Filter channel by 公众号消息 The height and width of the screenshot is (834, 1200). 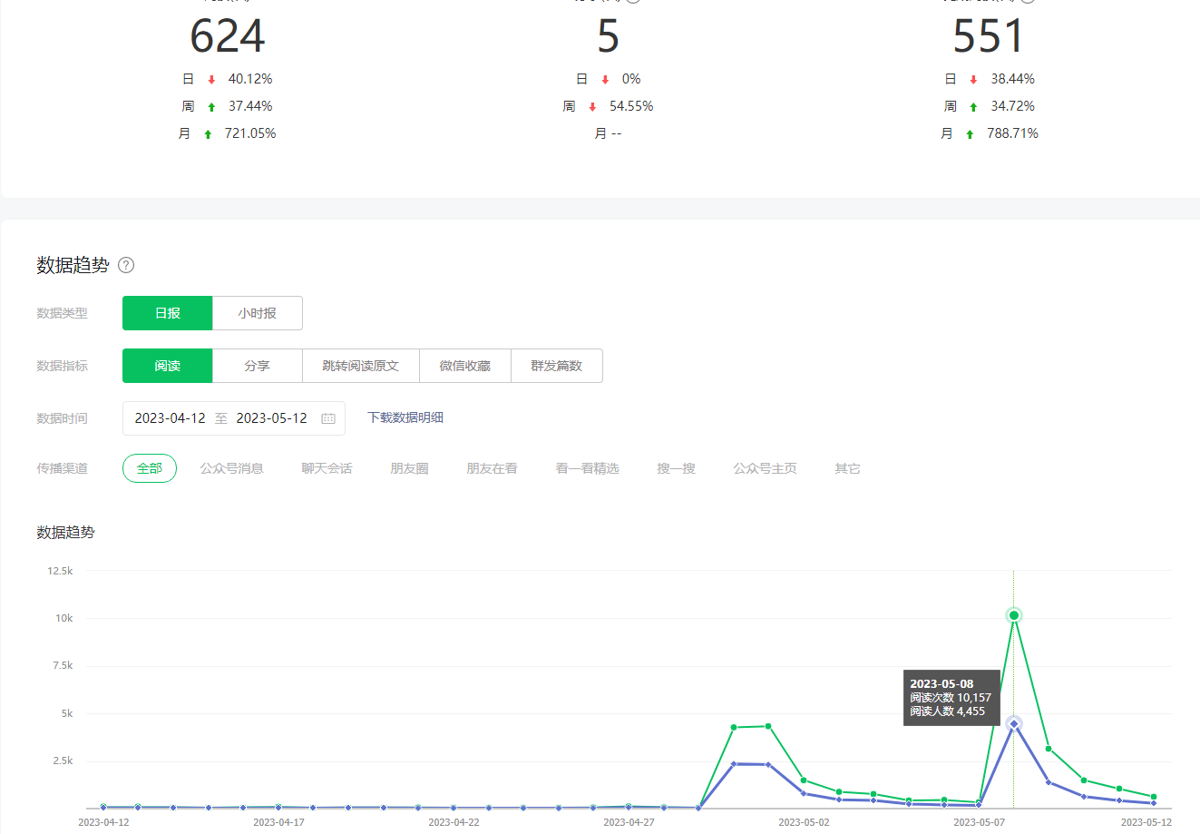(x=231, y=468)
